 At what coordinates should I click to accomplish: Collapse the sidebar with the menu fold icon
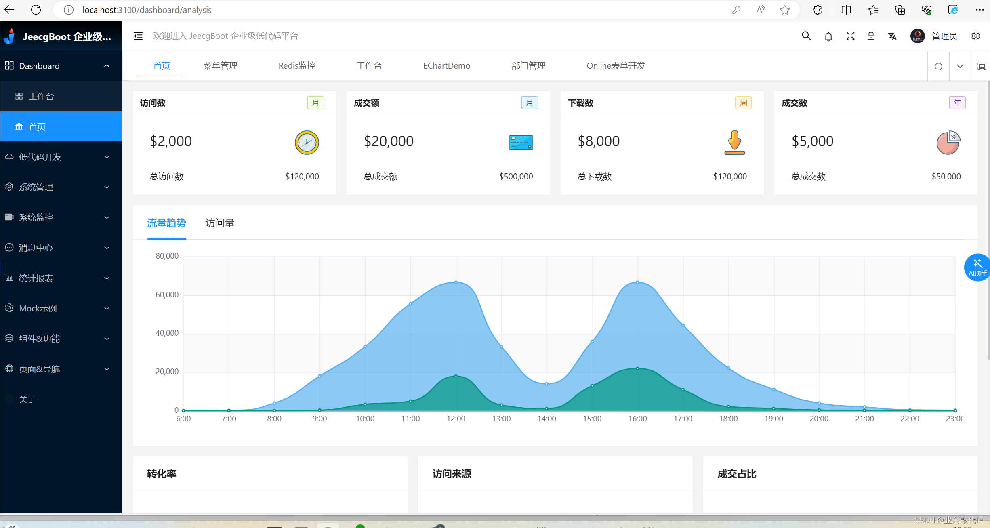[138, 36]
